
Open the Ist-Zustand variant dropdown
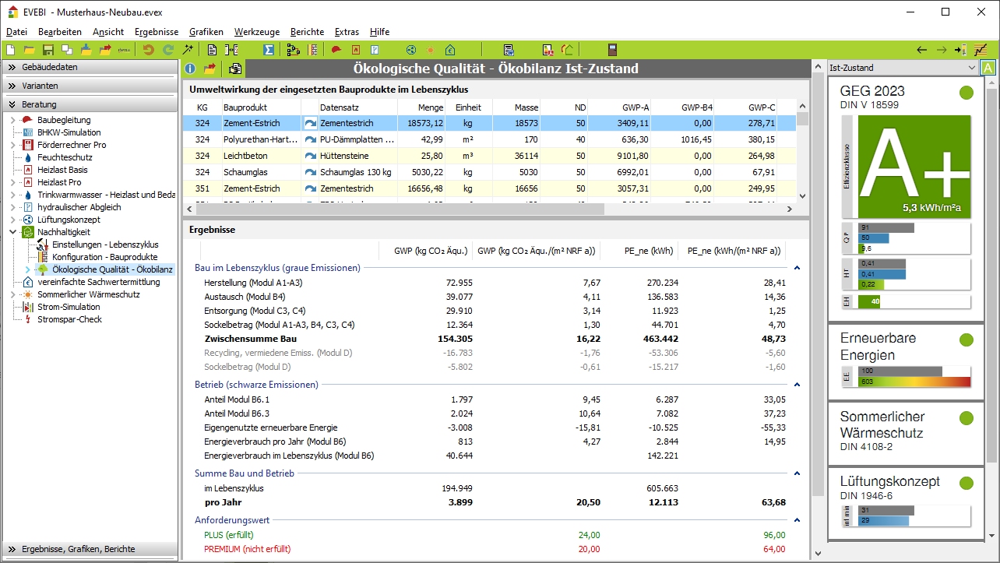tap(970, 68)
